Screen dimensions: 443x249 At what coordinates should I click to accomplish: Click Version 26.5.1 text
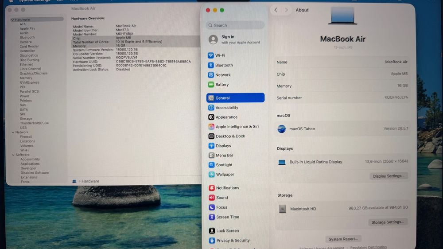point(396,128)
